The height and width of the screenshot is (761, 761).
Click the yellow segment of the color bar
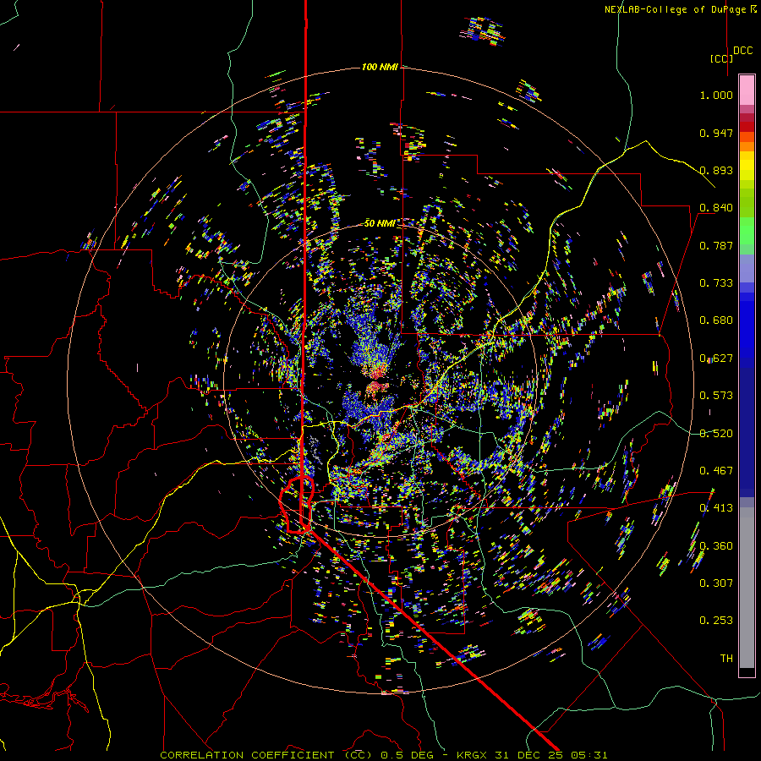coord(747,166)
